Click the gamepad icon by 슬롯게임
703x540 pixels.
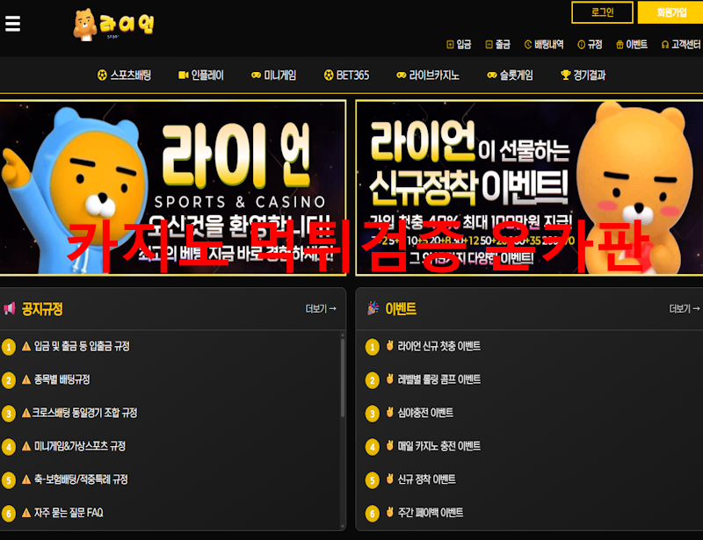point(492,75)
